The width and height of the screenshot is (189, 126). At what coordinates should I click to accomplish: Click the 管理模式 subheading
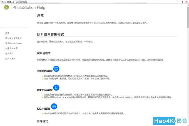pos(43,122)
